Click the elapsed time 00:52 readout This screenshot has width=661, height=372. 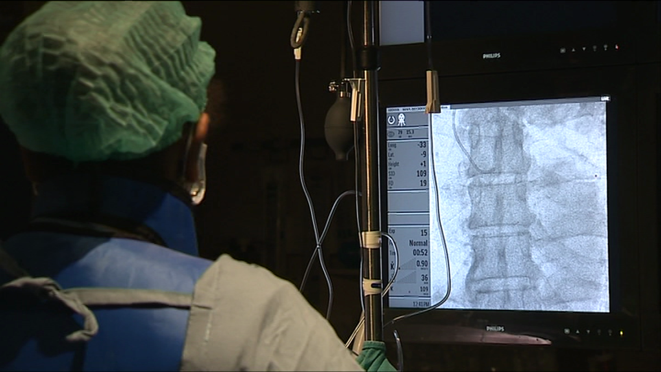point(420,253)
